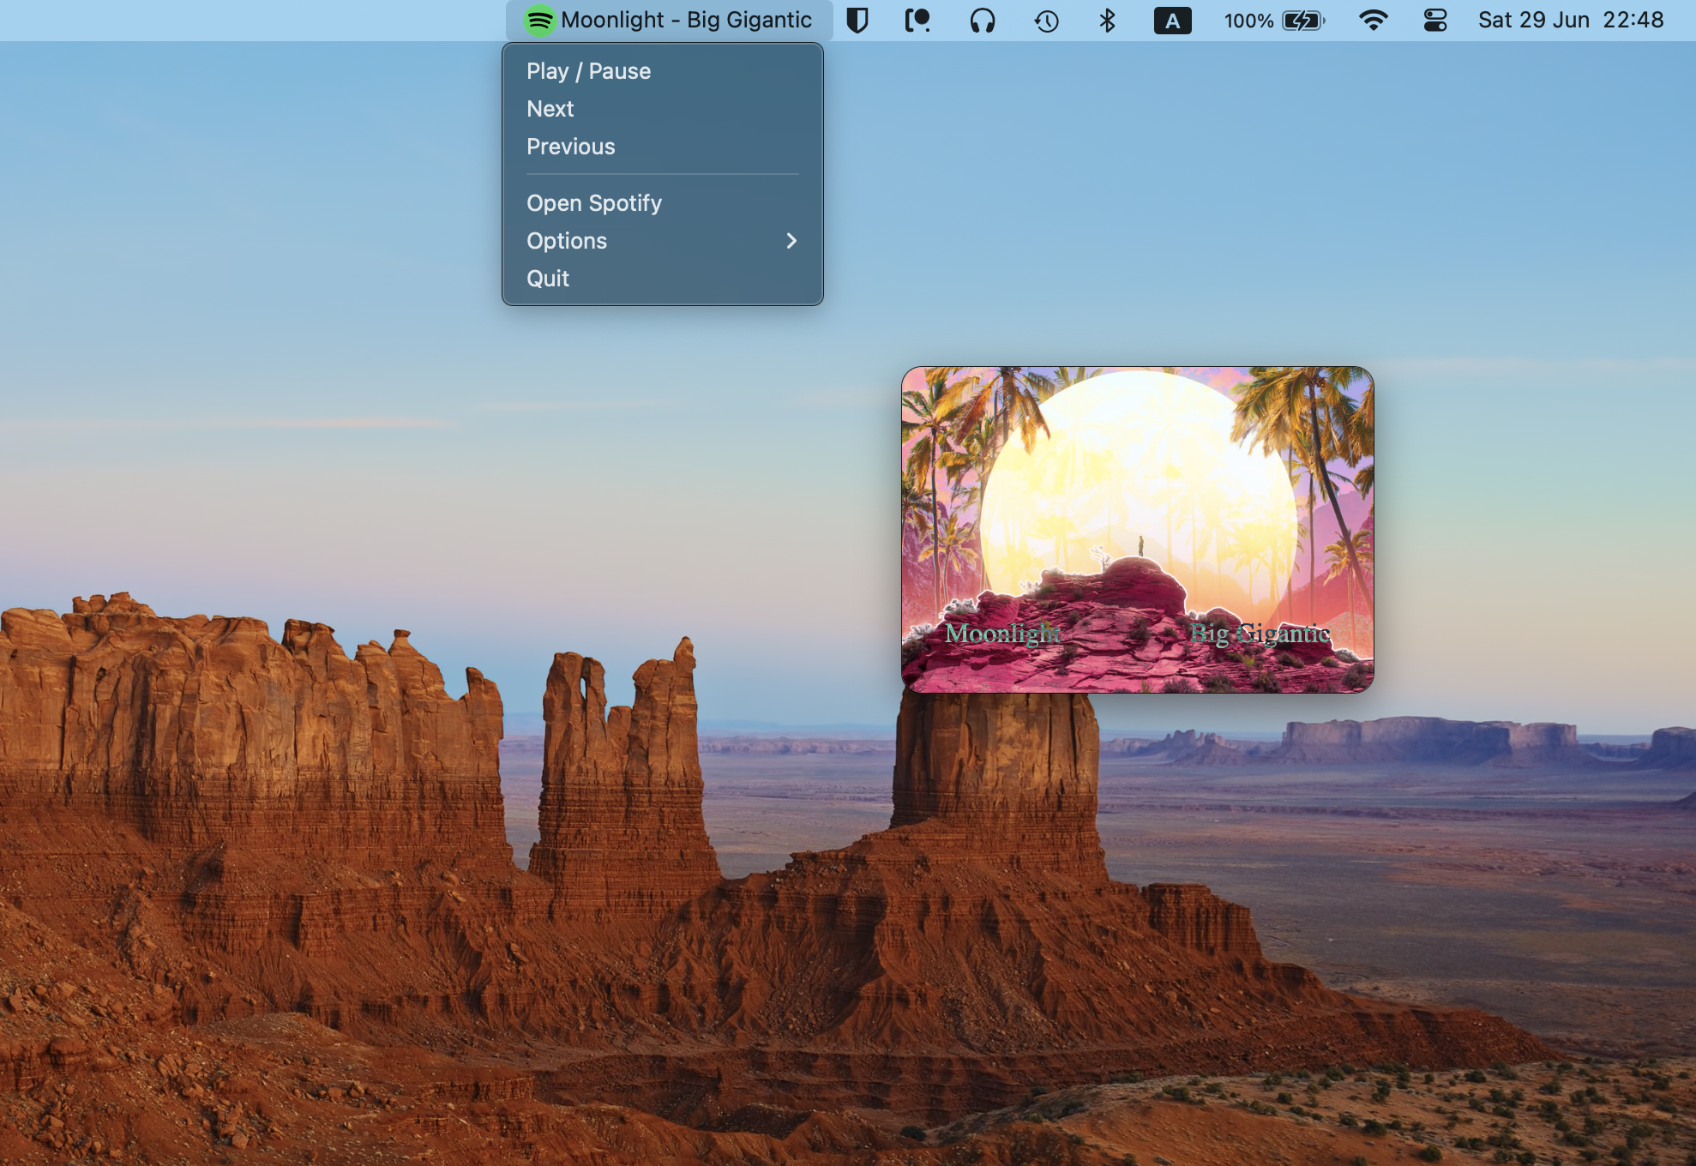Open the Wi-Fi status menu

(x=1373, y=21)
